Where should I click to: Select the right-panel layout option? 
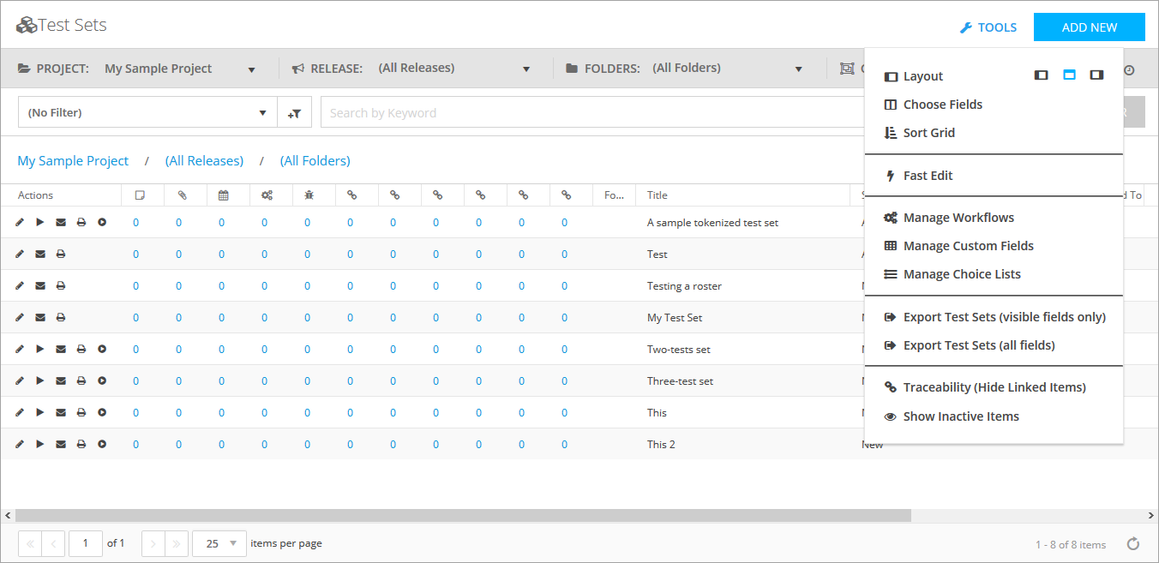click(1096, 75)
